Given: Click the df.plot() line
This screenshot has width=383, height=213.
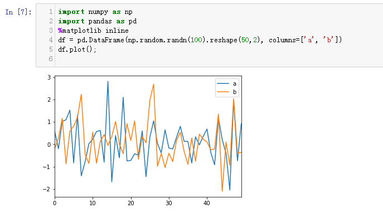Looking at the screenshot, I should point(77,49).
